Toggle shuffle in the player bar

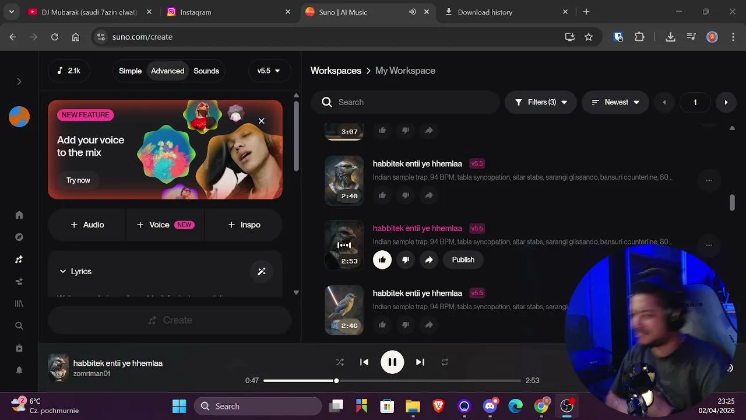pyautogui.click(x=340, y=362)
